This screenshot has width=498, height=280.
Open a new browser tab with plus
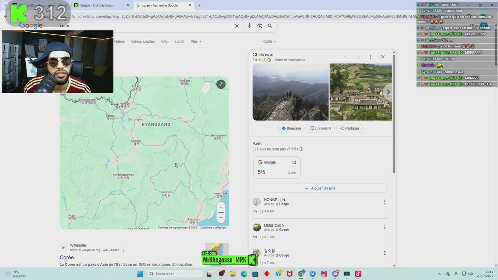click(x=199, y=5)
